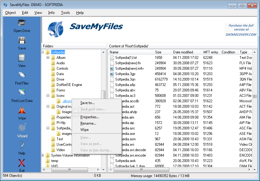Click the Data folder icon
This screenshot has height=181, width=260.
point(53,74)
